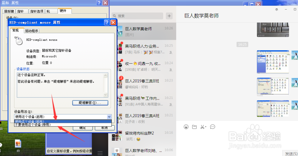298x156 pixels.
Task: Switch to 驱动程序 tab
Action: pyautogui.click(x=32, y=31)
